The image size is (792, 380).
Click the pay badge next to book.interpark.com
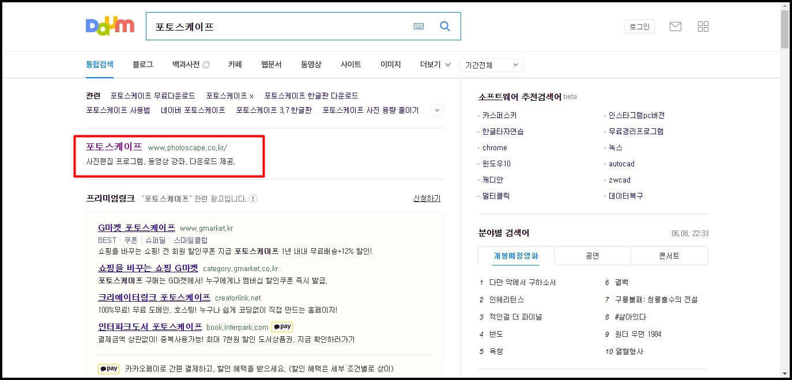tap(282, 327)
